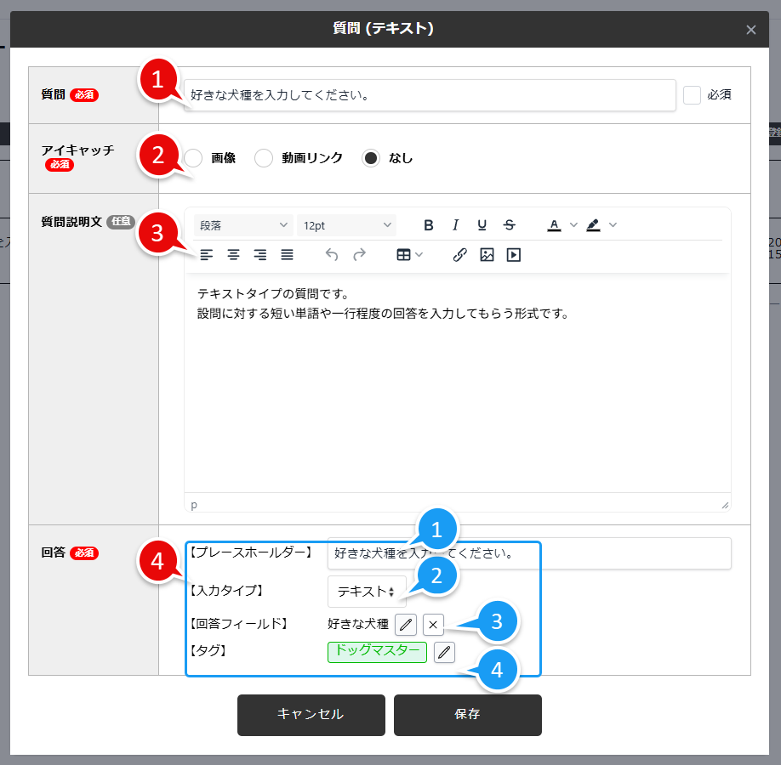The height and width of the screenshot is (765, 781).
Task: Select the 画像 option for アイキャッチ
Action: click(193, 158)
